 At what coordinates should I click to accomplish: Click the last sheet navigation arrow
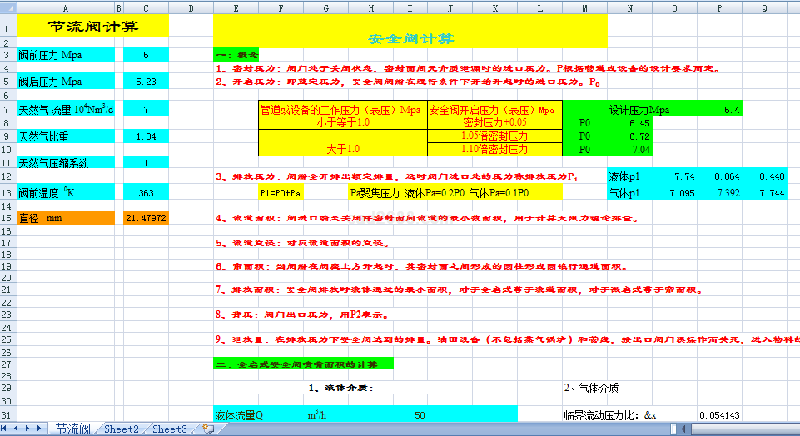[x=40, y=429]
